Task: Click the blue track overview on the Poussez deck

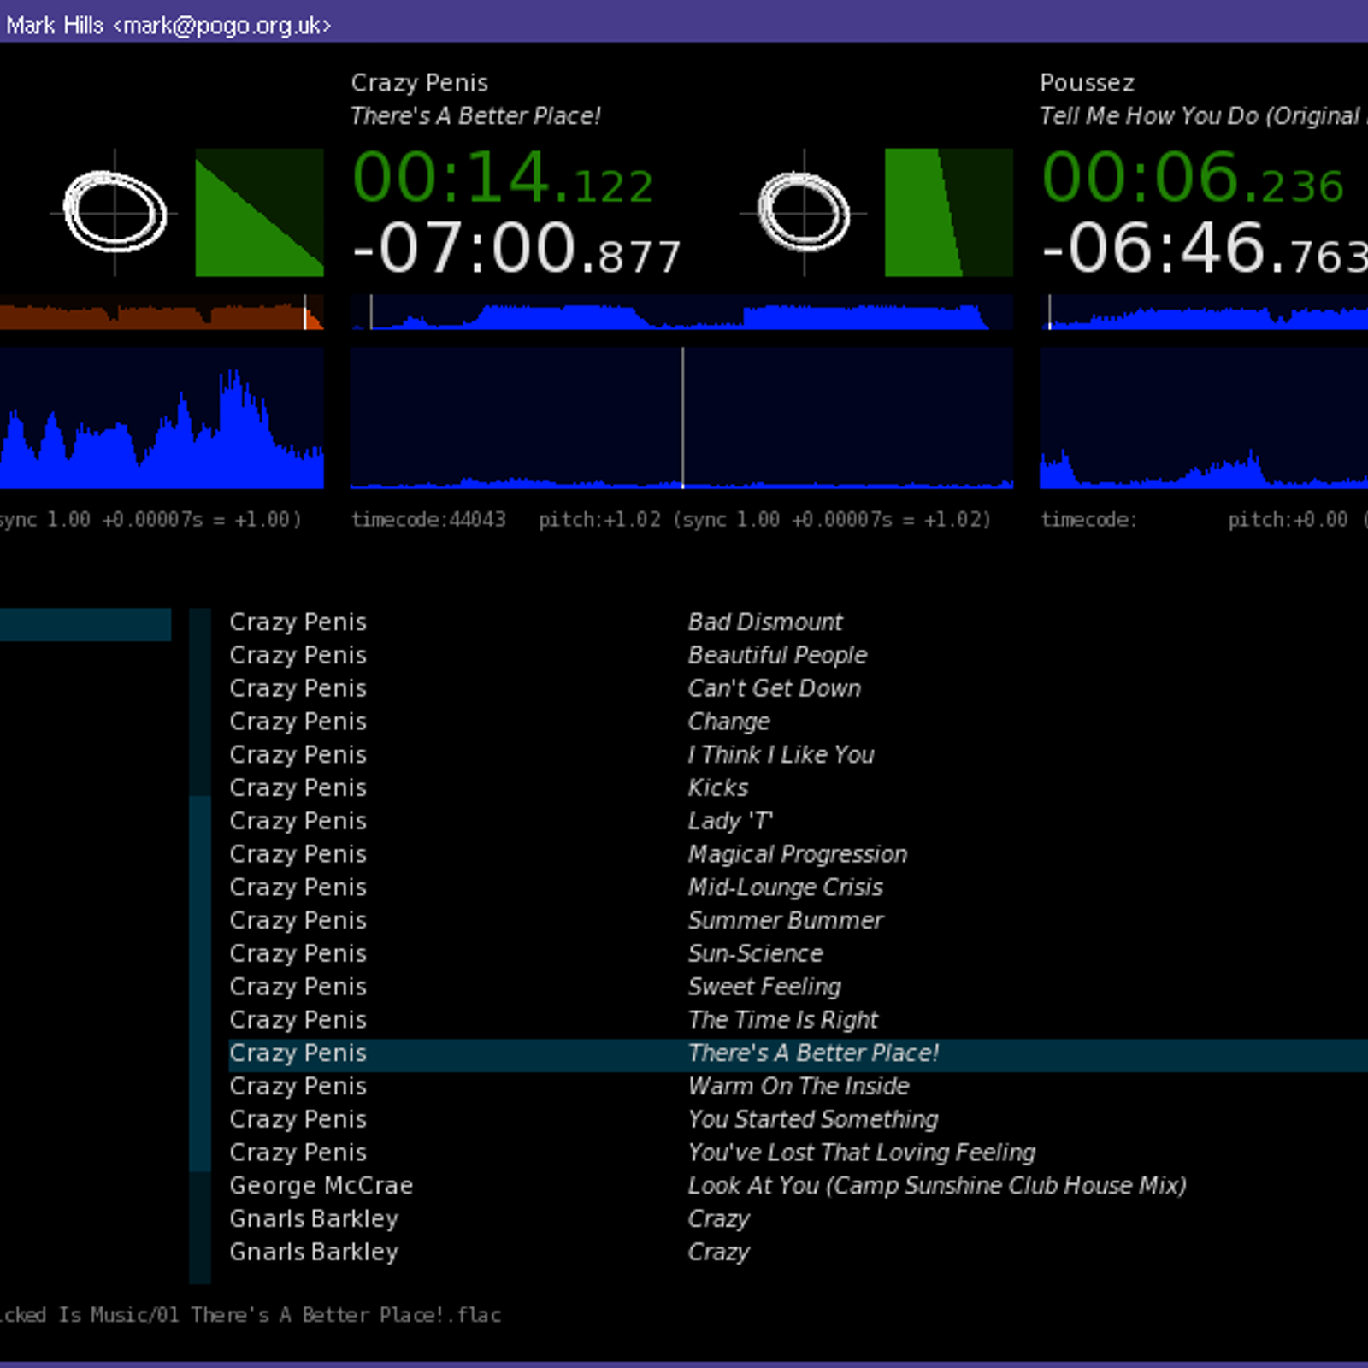Action: (1204, 312)
